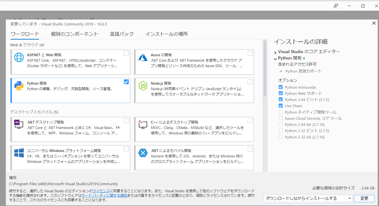Check the Python 3 32 ビット (3.7.5) option
Screen dimensions: 379x206
[281, 131]
